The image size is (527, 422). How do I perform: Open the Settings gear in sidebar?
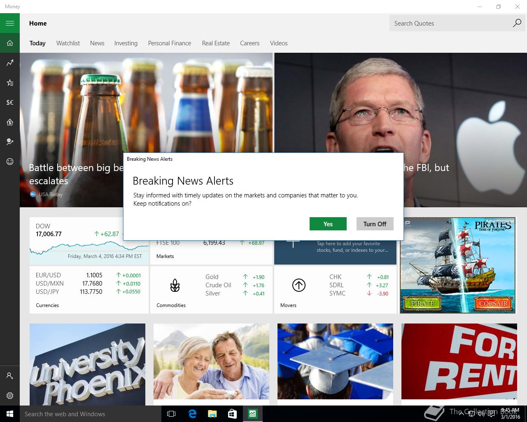coord(10,396)
